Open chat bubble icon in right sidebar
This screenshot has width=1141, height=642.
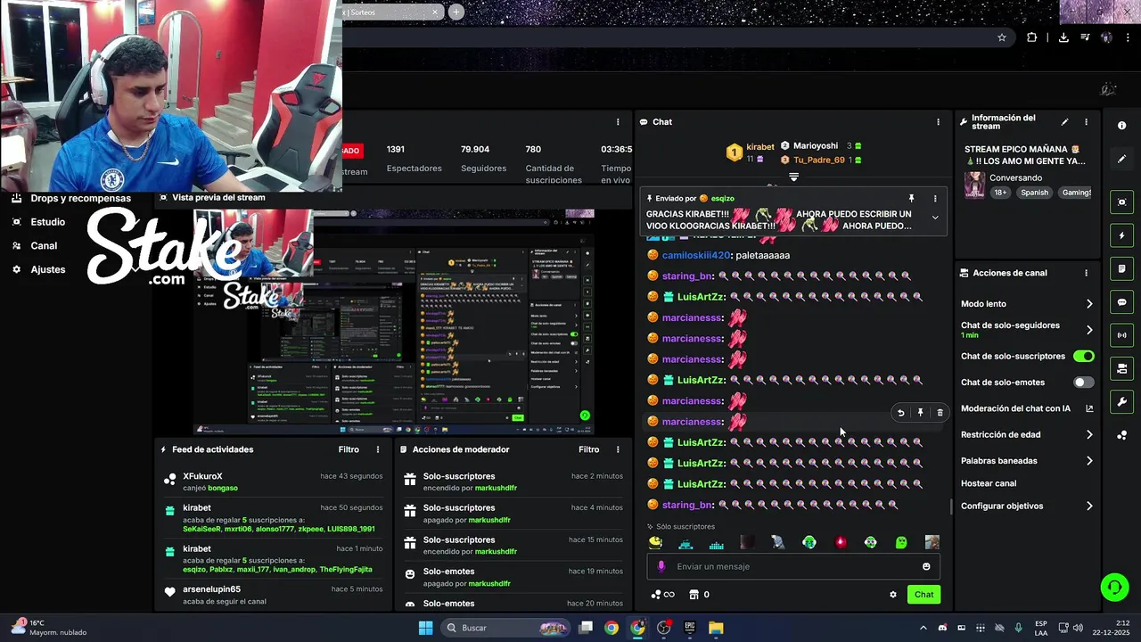click(1121, 302)
